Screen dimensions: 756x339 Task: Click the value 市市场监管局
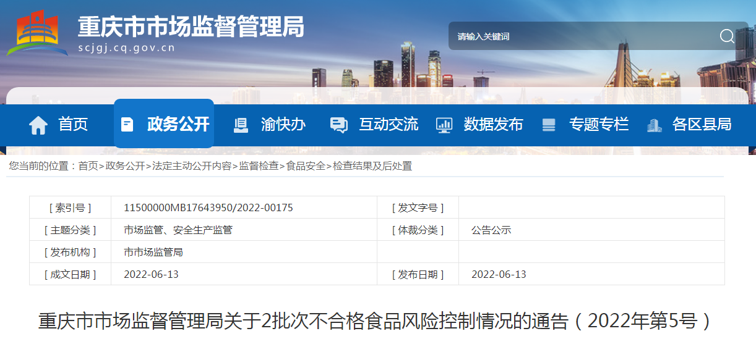click(153, 252)
